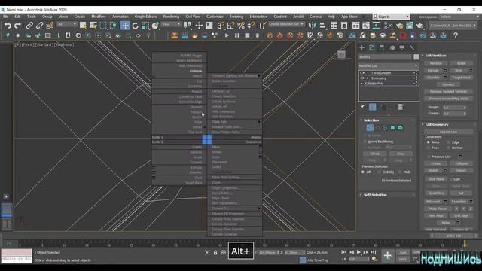This screenshot has width=482, height=271.
Task: Open the Create command panel tab
Action: [x=361, y=47]
